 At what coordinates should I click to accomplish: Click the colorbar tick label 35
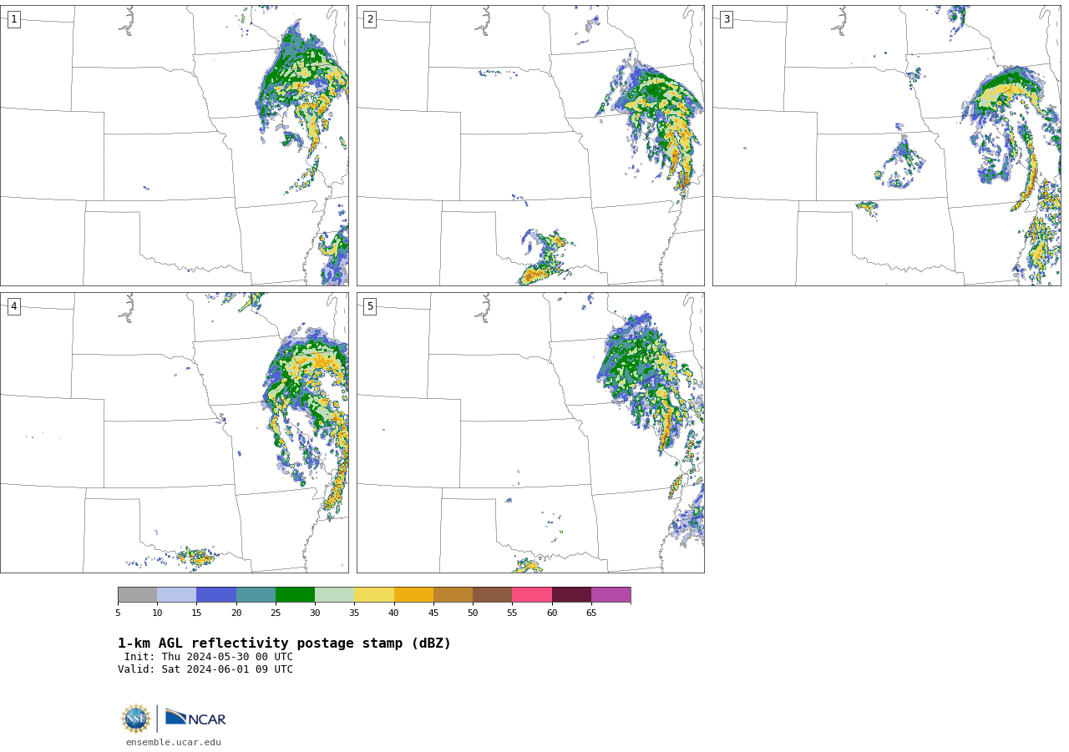tap(354, 613)
